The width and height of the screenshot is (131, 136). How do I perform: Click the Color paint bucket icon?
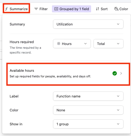click(116, 9)
